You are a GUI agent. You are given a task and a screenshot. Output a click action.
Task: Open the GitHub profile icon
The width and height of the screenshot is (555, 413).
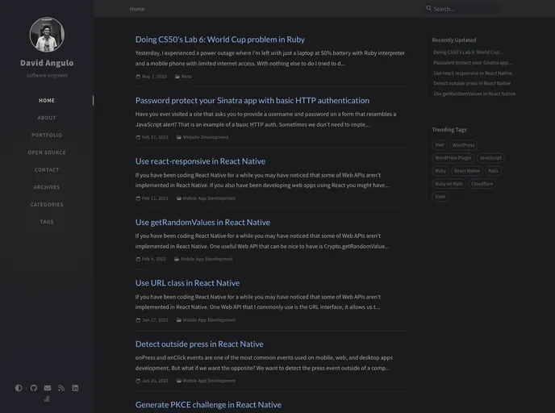pyautogui.click(x=33, y=388)
